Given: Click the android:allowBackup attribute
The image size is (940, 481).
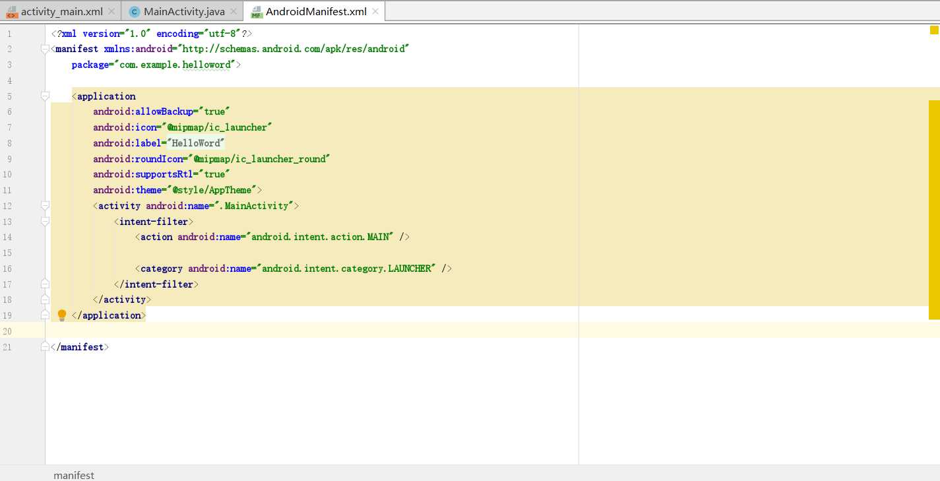Looking at the screenshot, I should 143,112.
